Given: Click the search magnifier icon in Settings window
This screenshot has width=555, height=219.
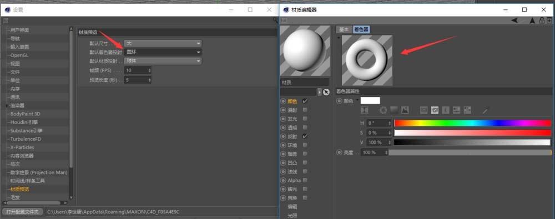Looking at the screenshot, I should [275, 21].
